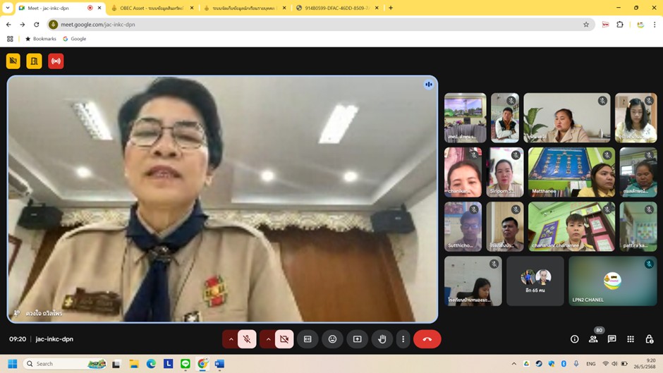Screen dimensions: 663x373
Task: Expand audio settings arrow beside microphone
Action: click(230, 339)
